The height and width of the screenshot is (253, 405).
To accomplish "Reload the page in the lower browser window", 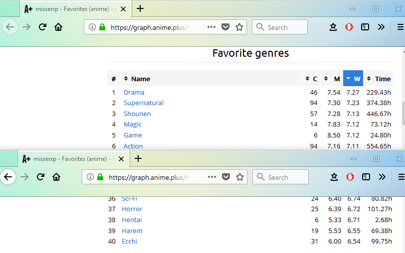I will (41, 177).
